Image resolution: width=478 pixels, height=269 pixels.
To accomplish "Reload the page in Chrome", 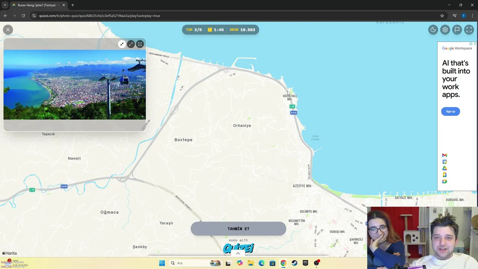I will 23,16.
